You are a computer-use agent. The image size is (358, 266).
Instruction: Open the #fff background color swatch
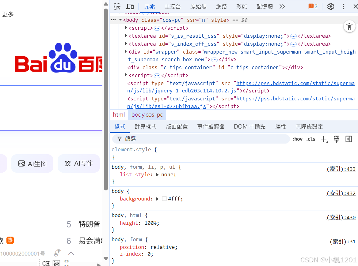pyautogui.click(x=164, y=199)
